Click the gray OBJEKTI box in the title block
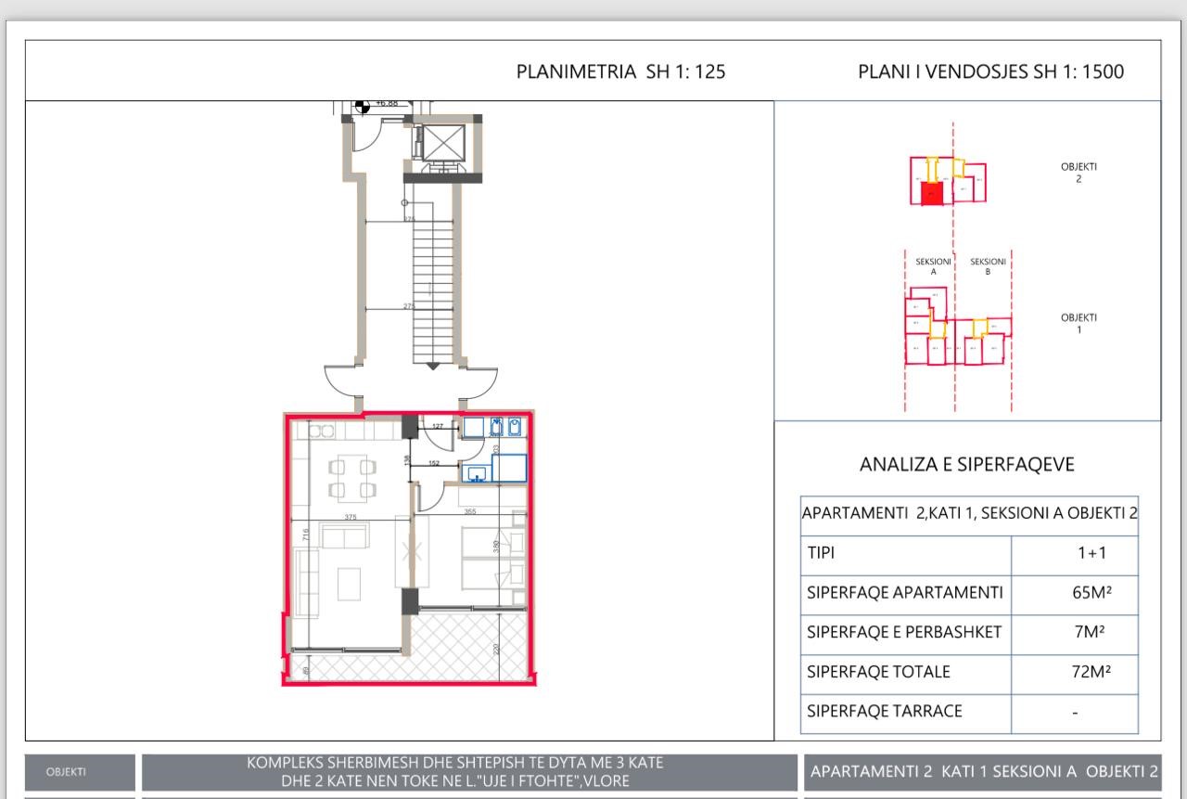The image size is (1187, 799). (79, 770)
